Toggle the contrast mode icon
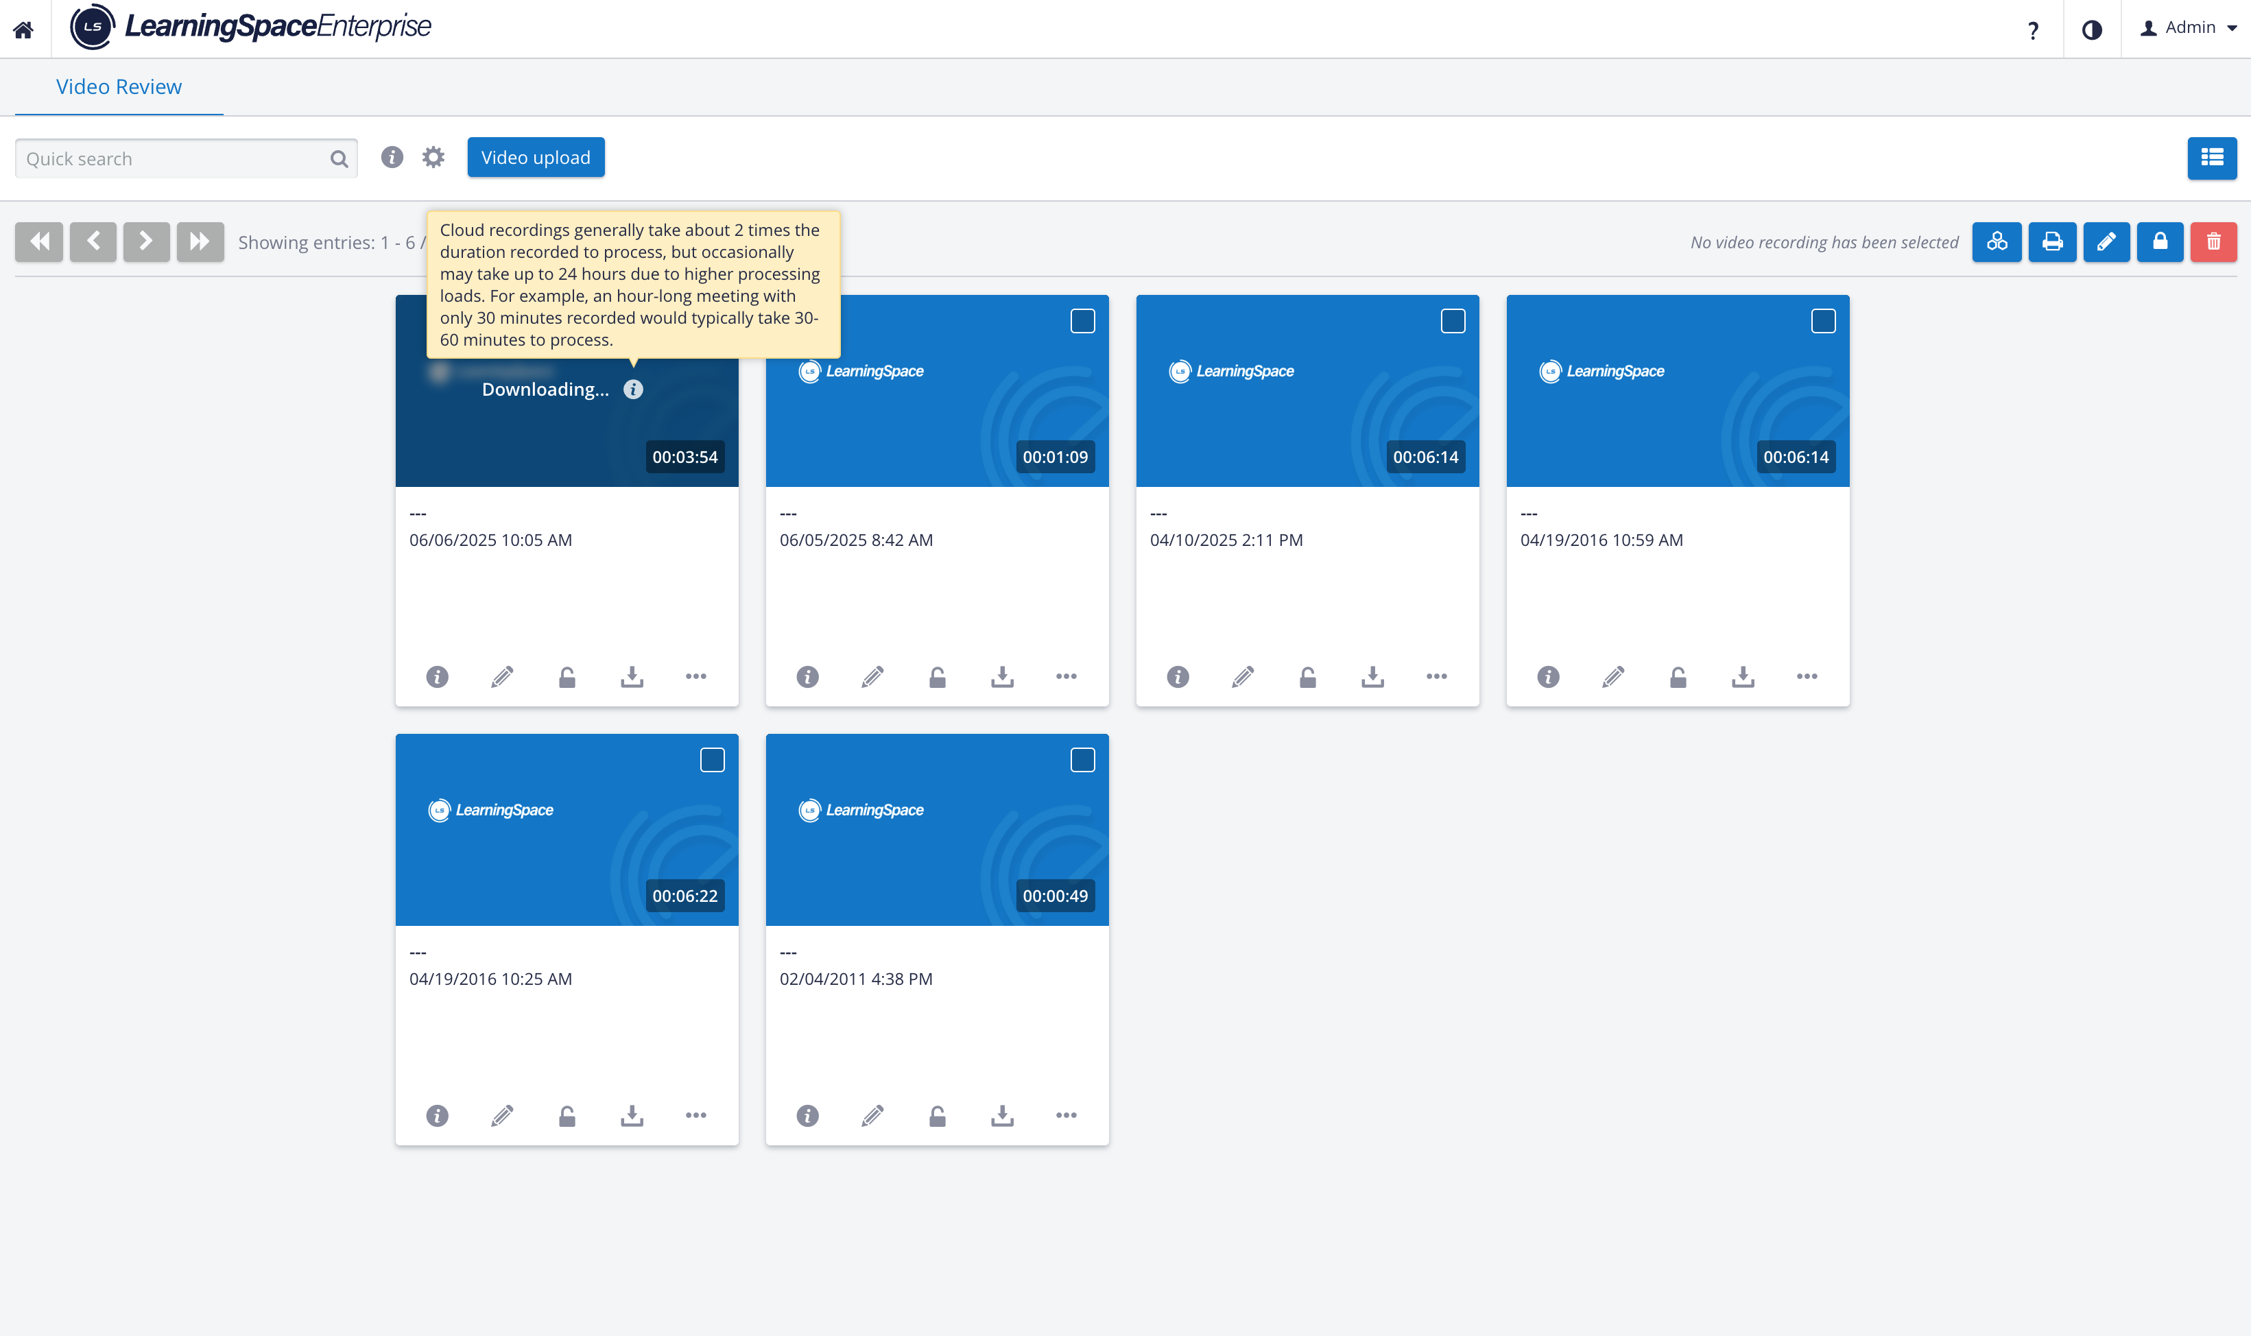 2092,29
